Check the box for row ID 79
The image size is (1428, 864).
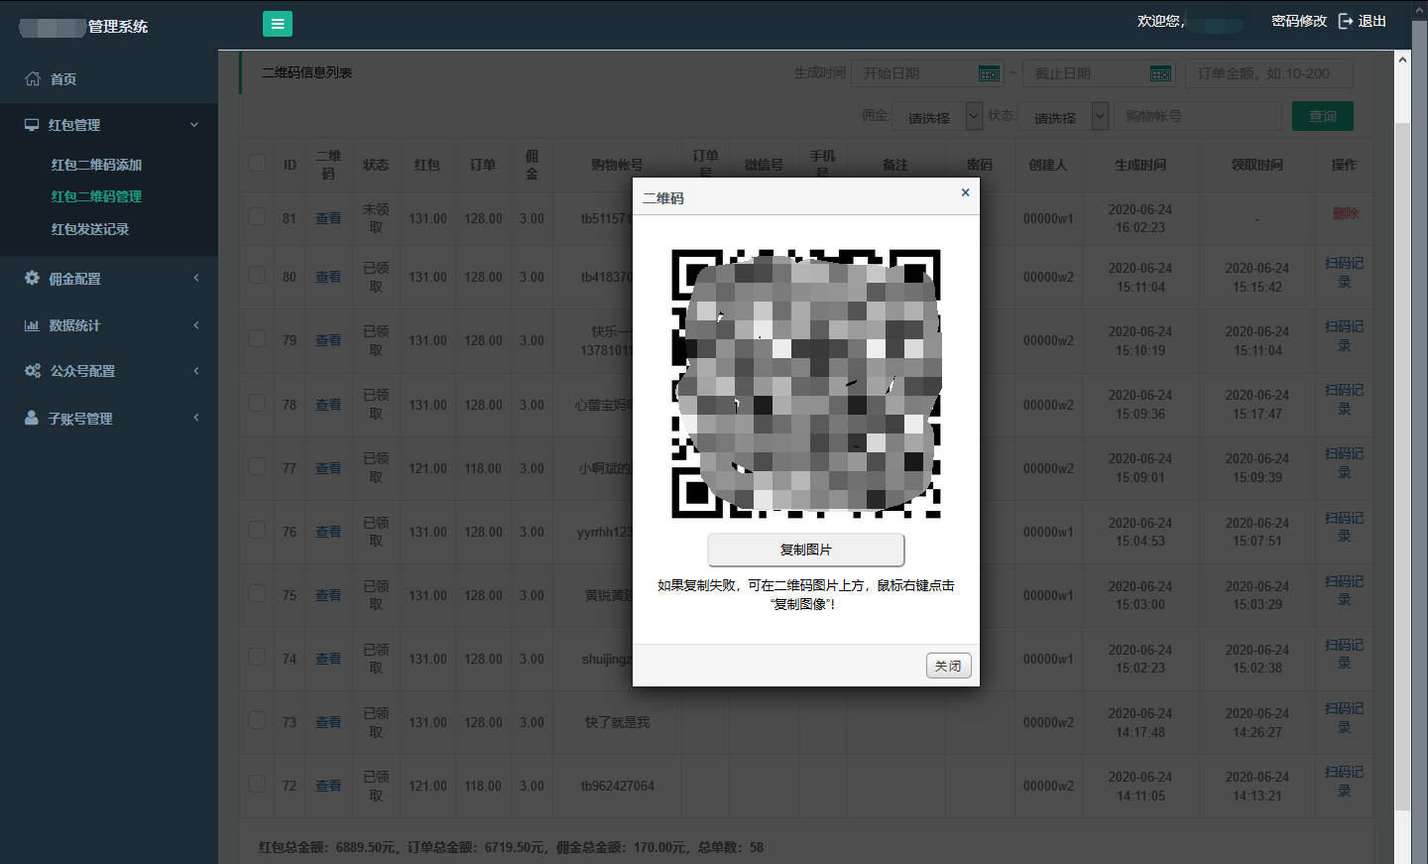[257, 338]
